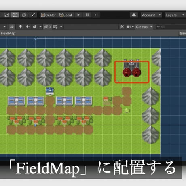Select the combined Transform tool
This screenshot has width=186, height=186.
24,15
